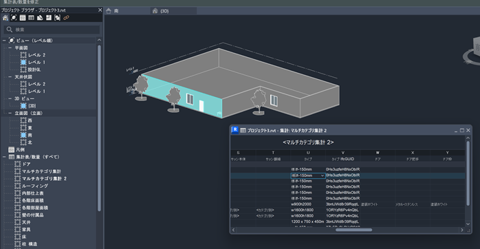Click the Revit R icon in schedule titlebar
480x249 pixels.
click(234, 130)
